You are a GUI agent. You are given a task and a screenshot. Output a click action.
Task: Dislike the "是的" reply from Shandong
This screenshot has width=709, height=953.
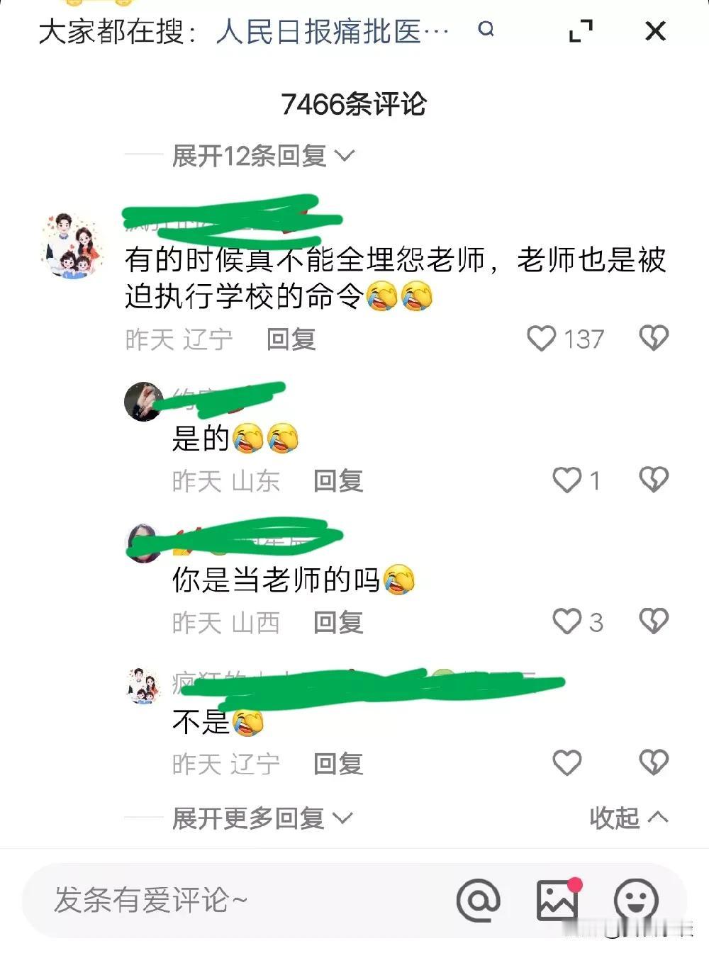coord(654,480)
